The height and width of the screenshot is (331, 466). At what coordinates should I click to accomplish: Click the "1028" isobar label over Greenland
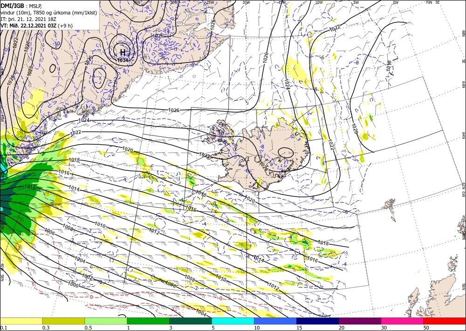[29, 70]
